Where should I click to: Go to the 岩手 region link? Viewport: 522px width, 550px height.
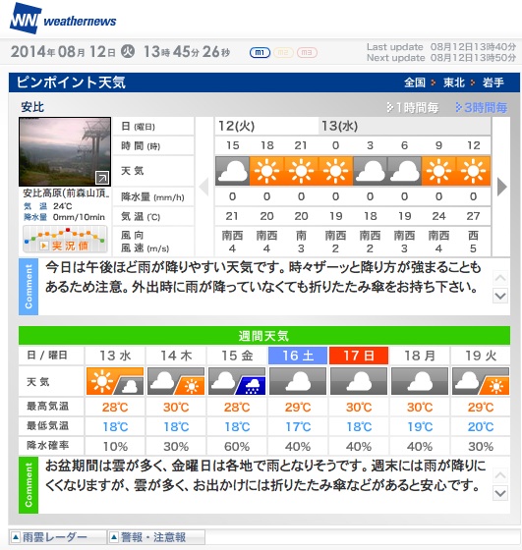[x=493, y=82]
